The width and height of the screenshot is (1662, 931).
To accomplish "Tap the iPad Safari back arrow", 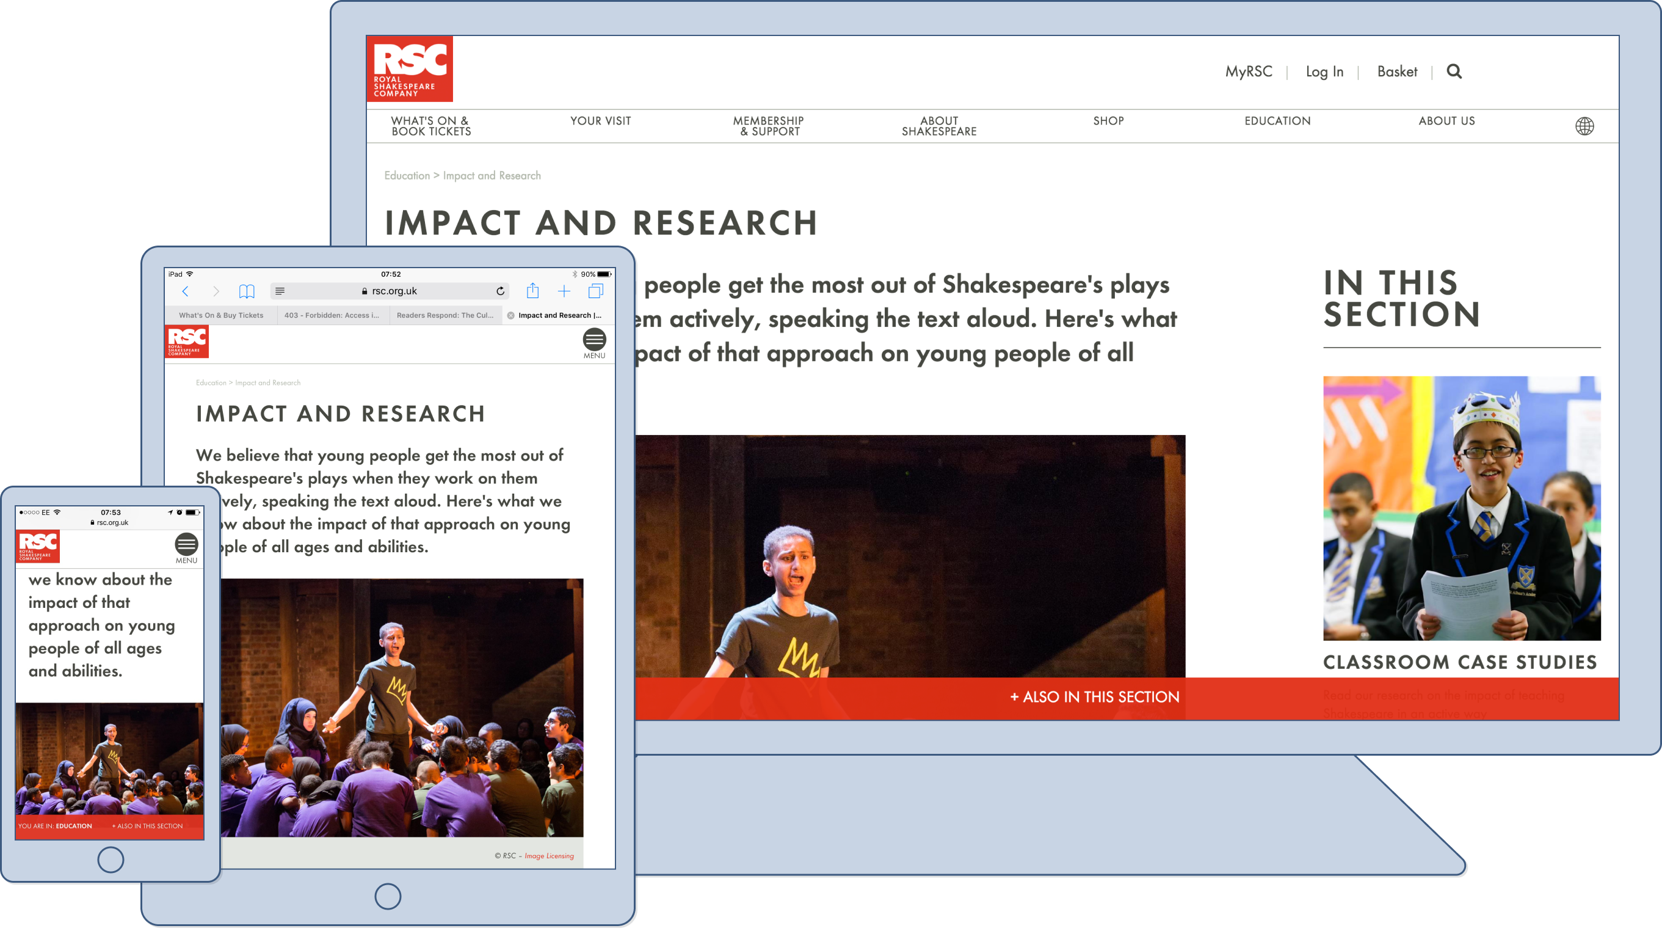I will pos(185,291).
